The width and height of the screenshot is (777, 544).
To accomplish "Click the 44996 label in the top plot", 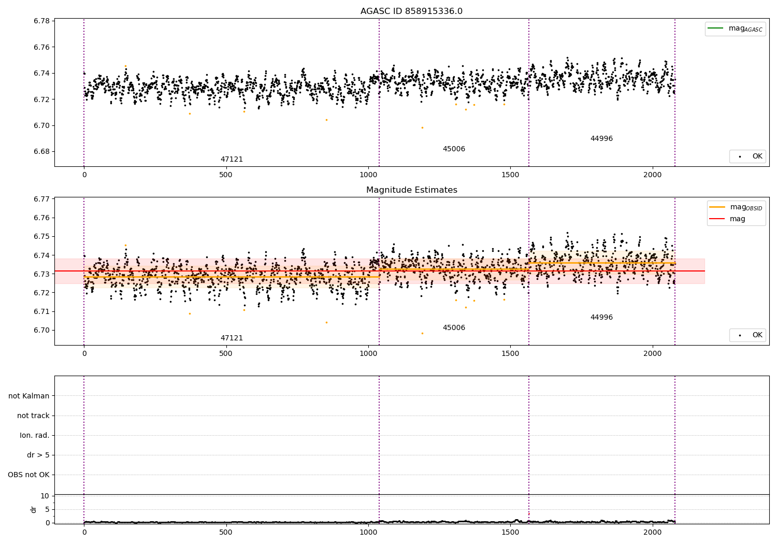I will [x=601, y=139].
